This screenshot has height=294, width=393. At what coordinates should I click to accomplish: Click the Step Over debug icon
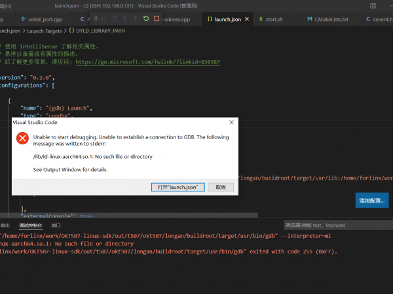click(114, 19)
